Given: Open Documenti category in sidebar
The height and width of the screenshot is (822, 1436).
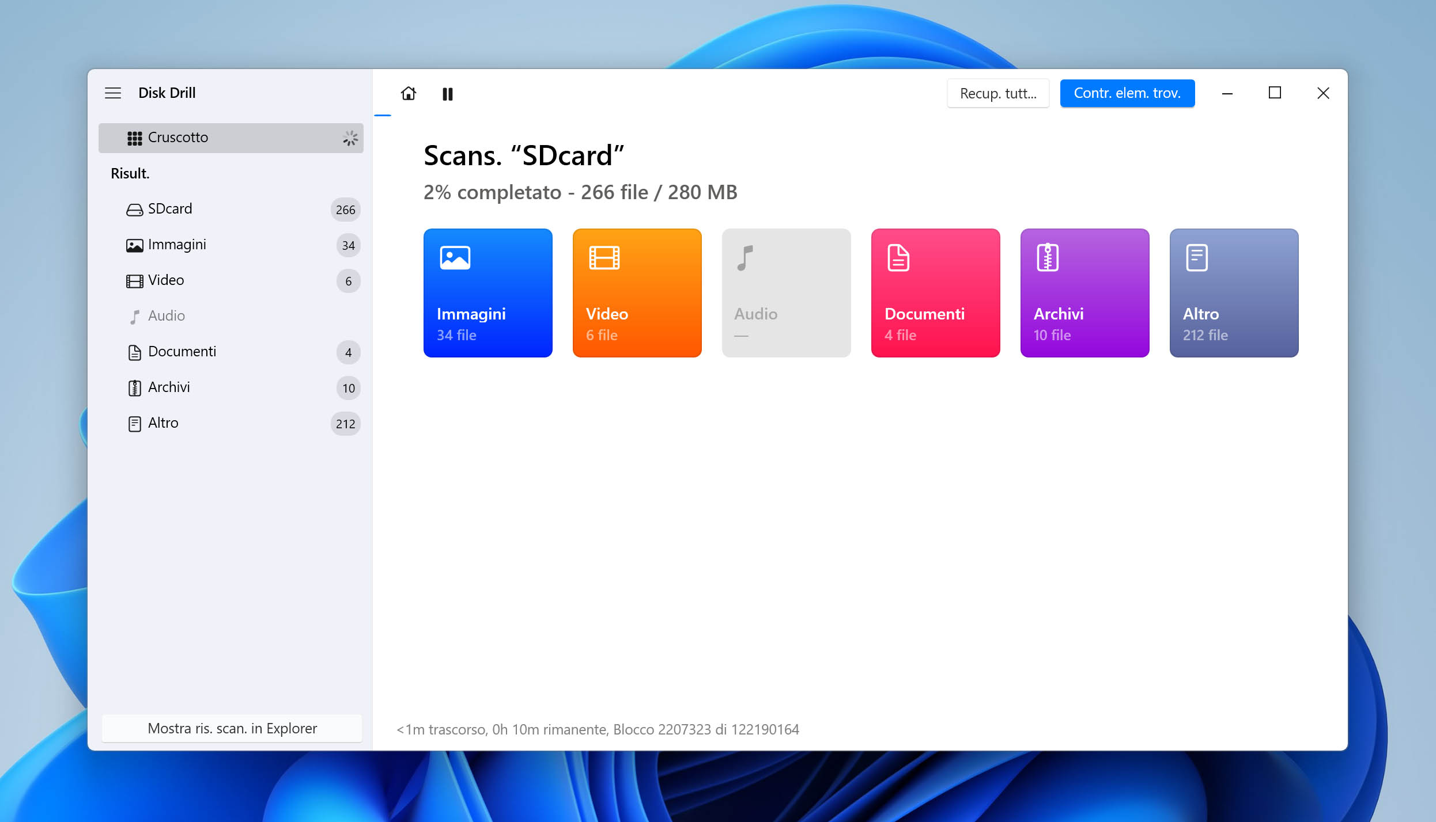Looking at the screenshot, I should pyautogui.click(x=231, y=352).
